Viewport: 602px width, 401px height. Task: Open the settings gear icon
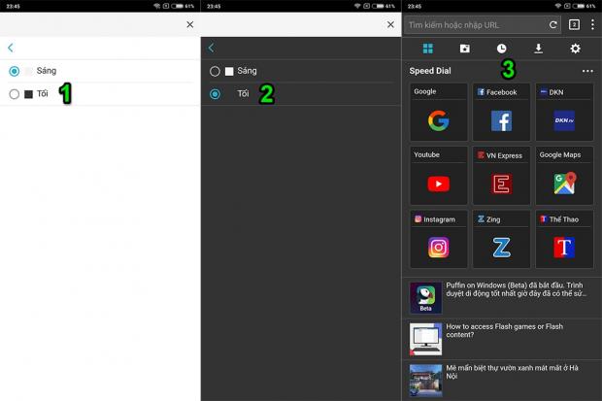[x=575, y=49]
